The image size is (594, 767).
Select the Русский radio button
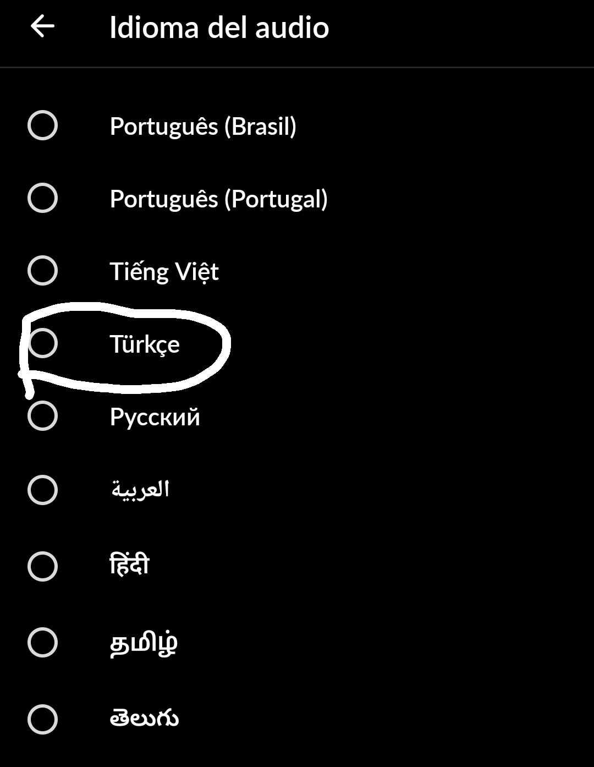coord(43,417)
